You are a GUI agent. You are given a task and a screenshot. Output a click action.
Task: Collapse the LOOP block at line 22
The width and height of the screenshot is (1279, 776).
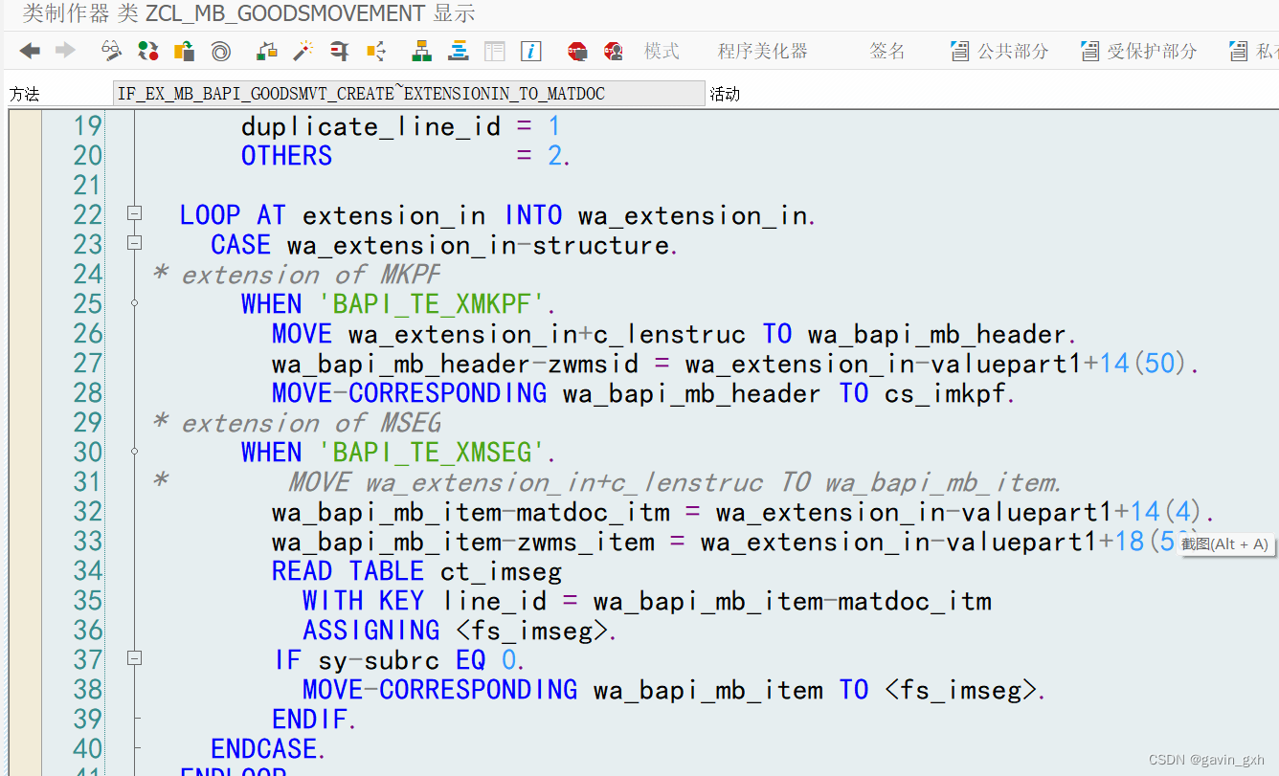134,213
